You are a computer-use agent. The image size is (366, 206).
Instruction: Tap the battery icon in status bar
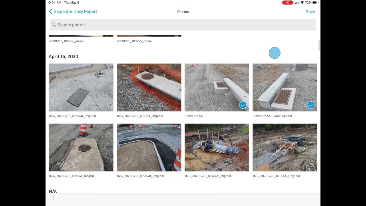pyautogui.click(x=315, y=3)
